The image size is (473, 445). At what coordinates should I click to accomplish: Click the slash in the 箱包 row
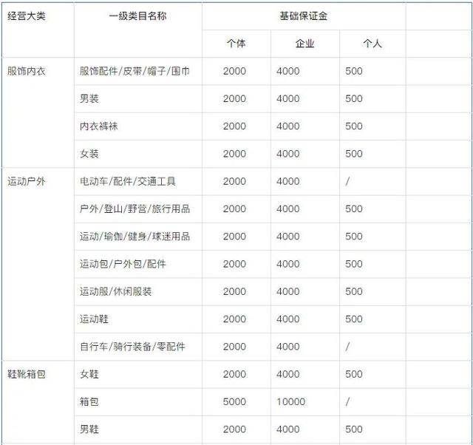(x=347, y=402)
